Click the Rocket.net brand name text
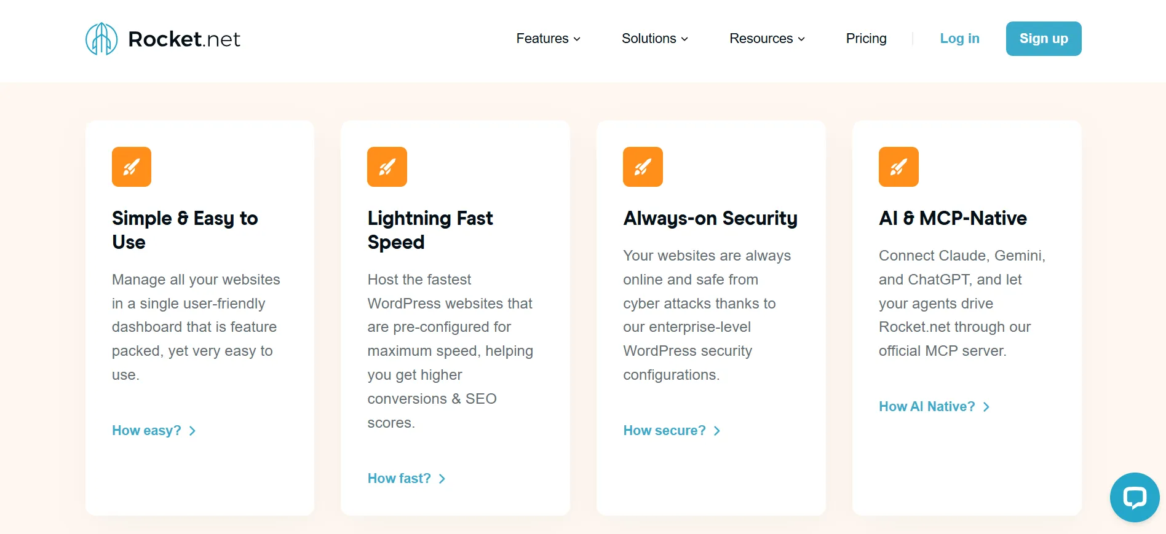Image resolution: width=1166 pixels, height=534 pixels. pos(184,39)
